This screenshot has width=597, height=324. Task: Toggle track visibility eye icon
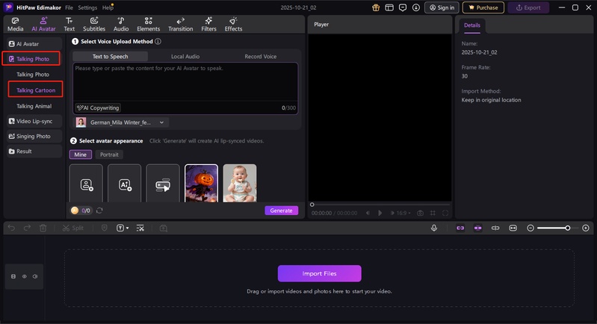[x=24, y=276]
